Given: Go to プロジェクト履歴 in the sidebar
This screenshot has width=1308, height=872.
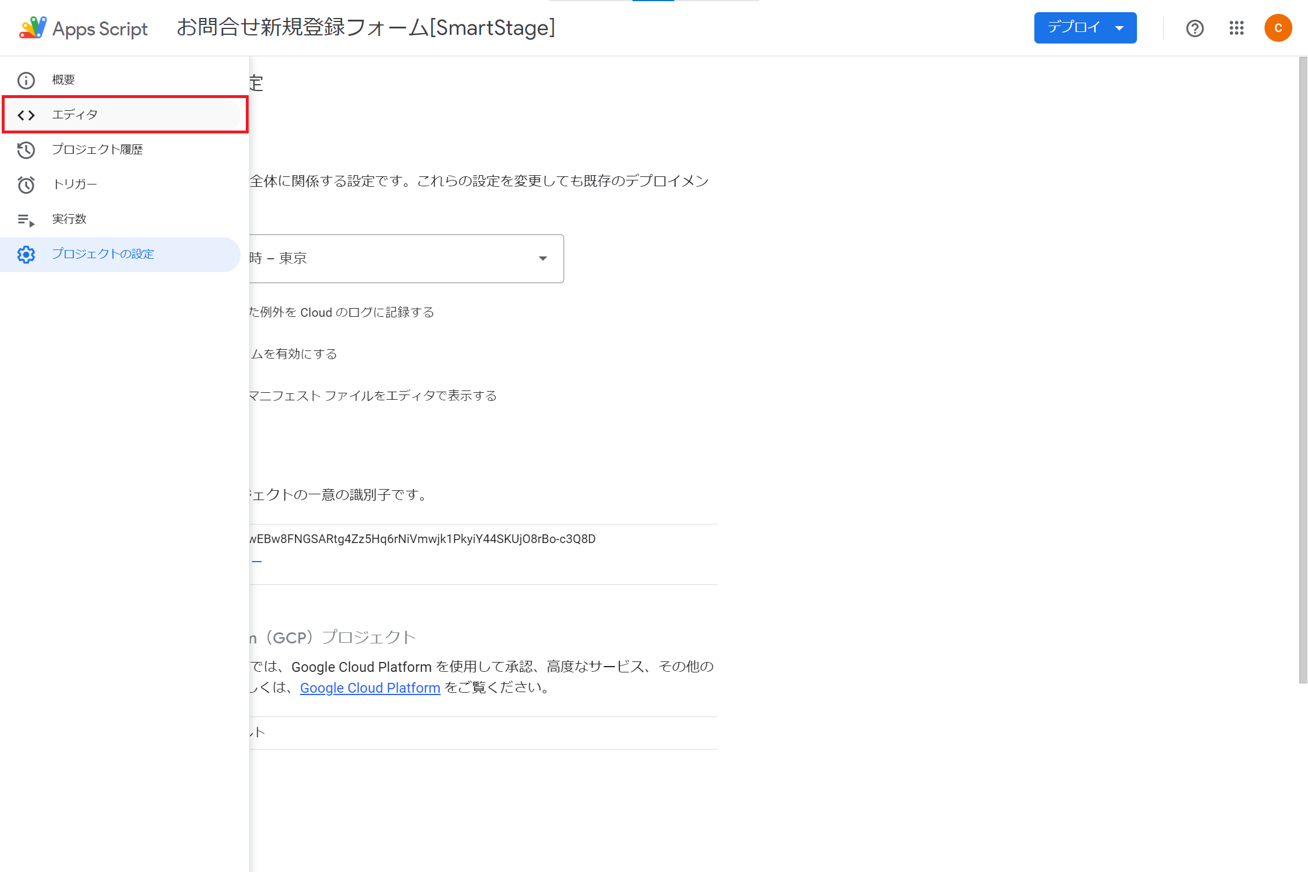Looking at the screenshot, I should 120,150.
